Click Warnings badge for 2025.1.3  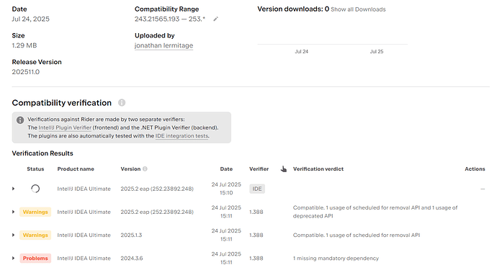tap(35, 235)
